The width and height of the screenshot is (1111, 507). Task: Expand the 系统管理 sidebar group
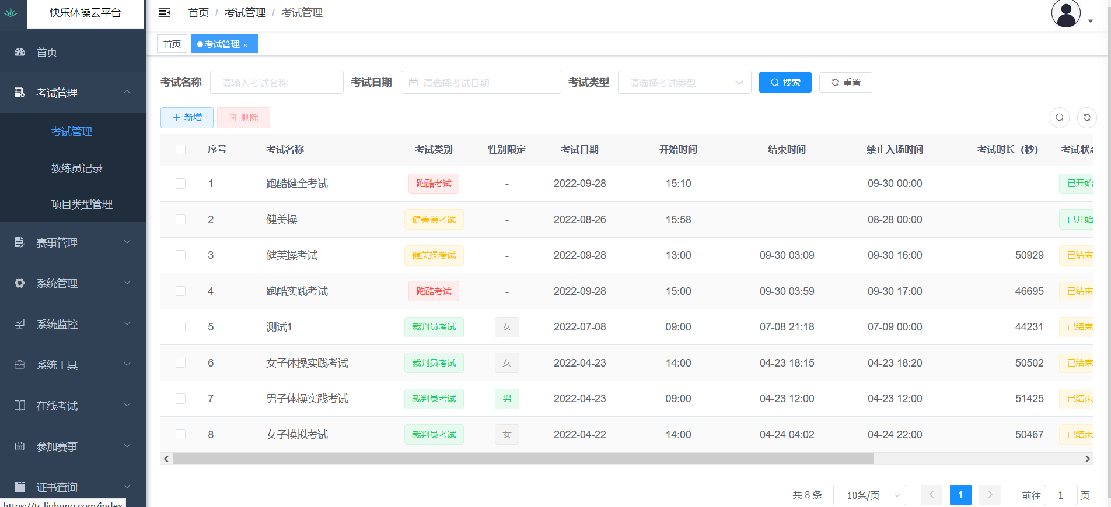tap(127, 283)
